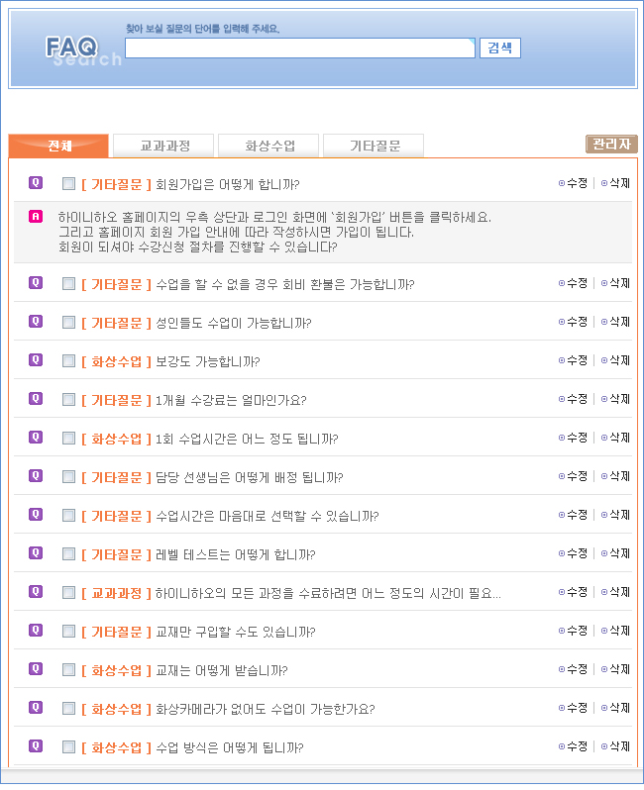Click the FAQ search input field

click(299, 49)
